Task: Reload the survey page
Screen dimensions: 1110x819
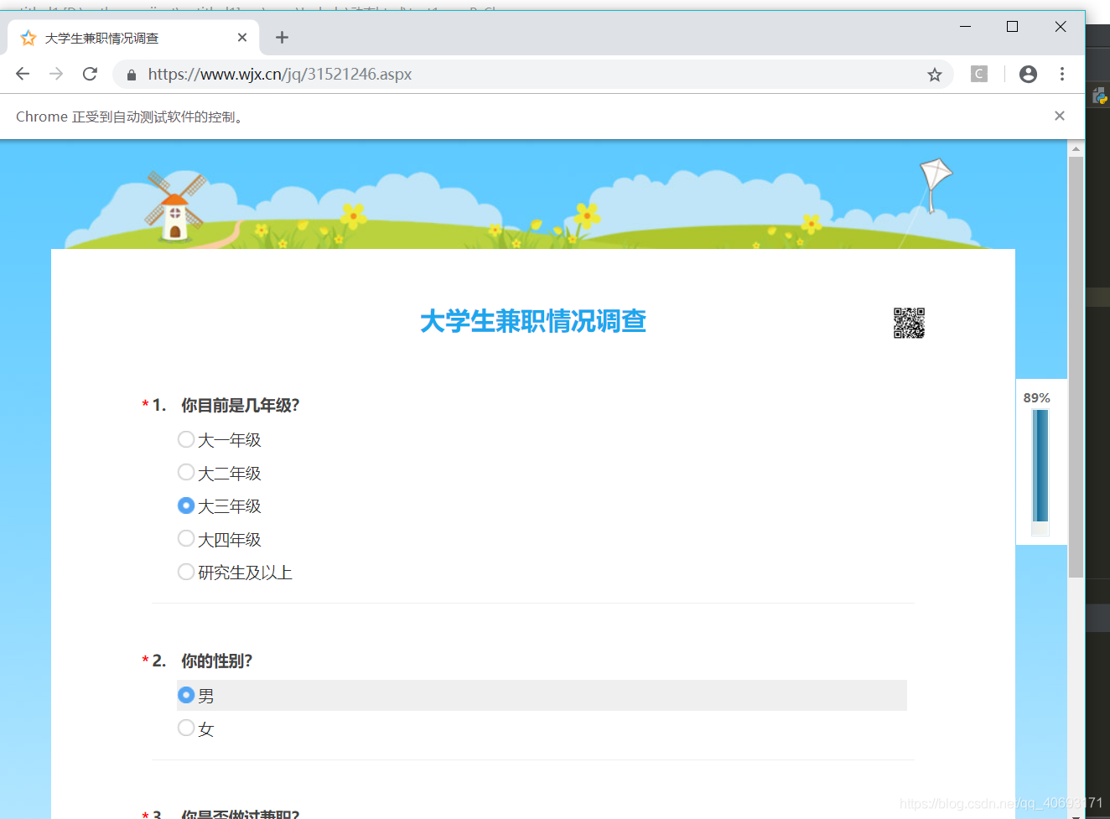Action: (x=89, y=74)
